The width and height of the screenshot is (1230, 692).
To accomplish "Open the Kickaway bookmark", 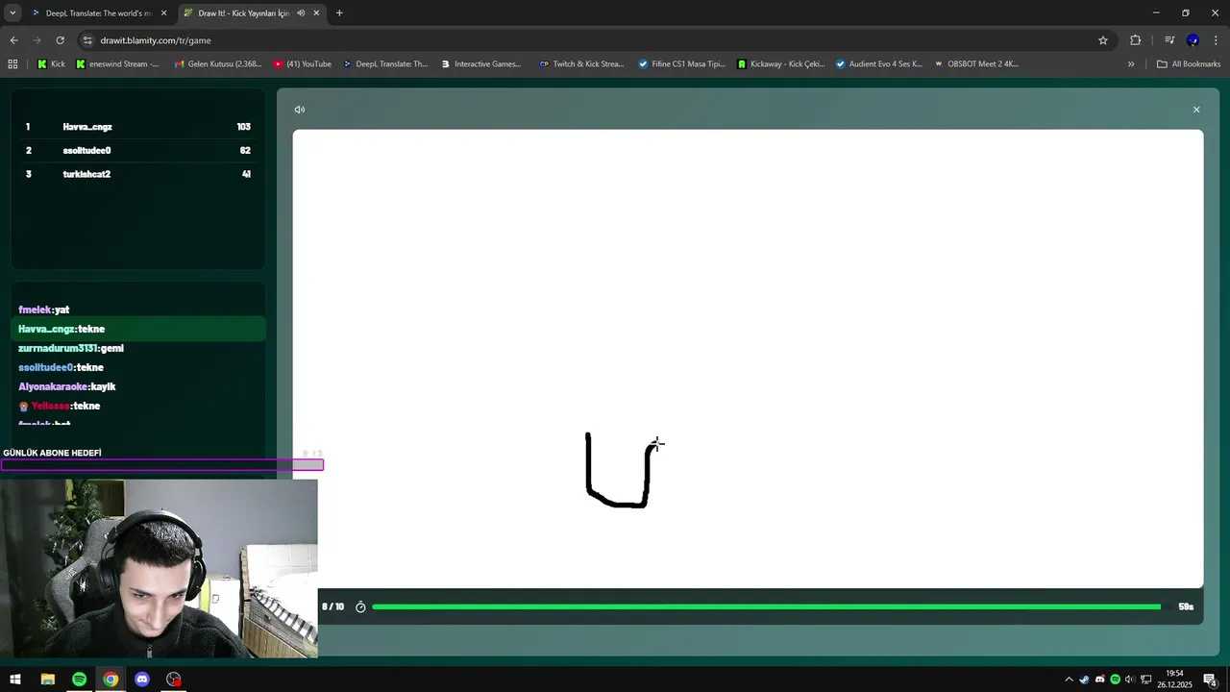I will click(x=781, y=64).
